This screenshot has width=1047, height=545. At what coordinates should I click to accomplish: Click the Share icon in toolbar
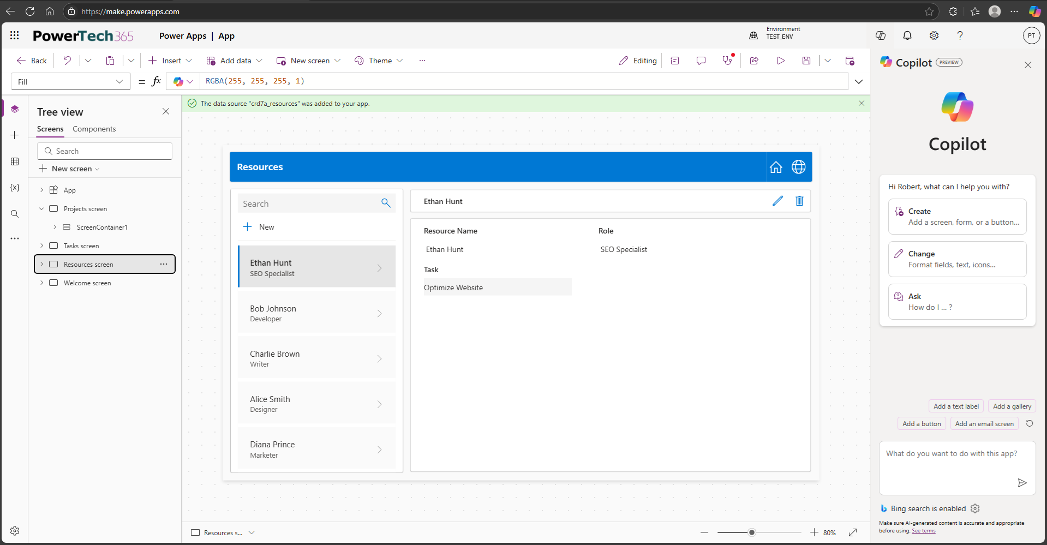754,61
